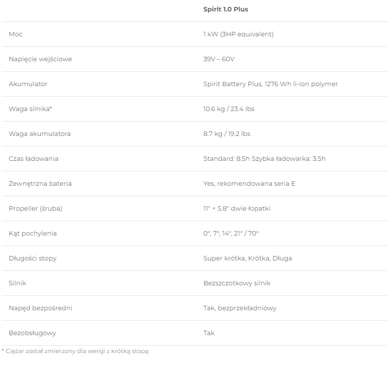The image size is (388, 377).
Task: Click the Super krótka, Krótka, Długa value
Action: point(248,258)
